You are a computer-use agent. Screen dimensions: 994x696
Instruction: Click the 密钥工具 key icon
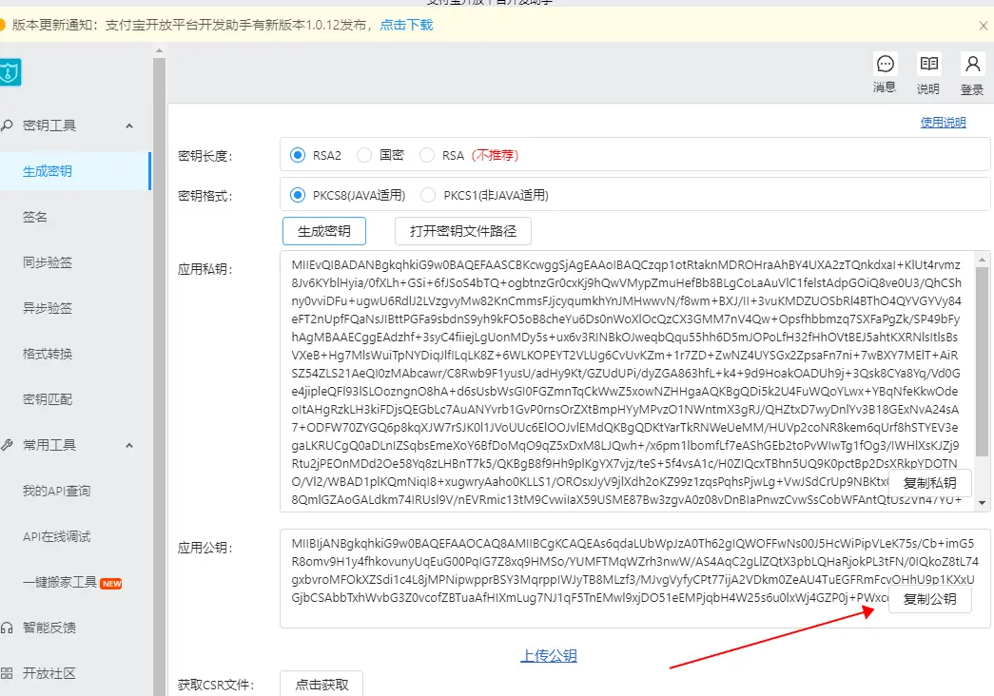[x=7, y=126]
